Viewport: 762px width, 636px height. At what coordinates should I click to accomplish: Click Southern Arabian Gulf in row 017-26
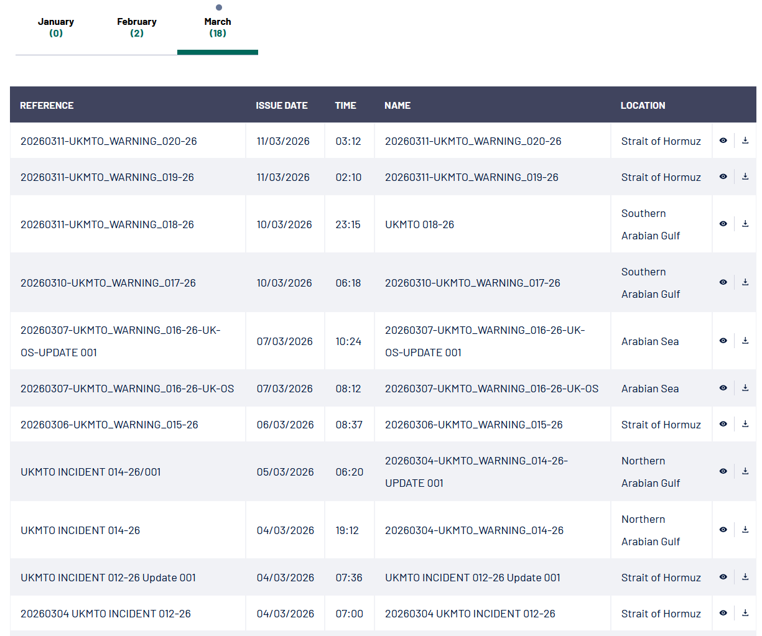tap(651, 283)
